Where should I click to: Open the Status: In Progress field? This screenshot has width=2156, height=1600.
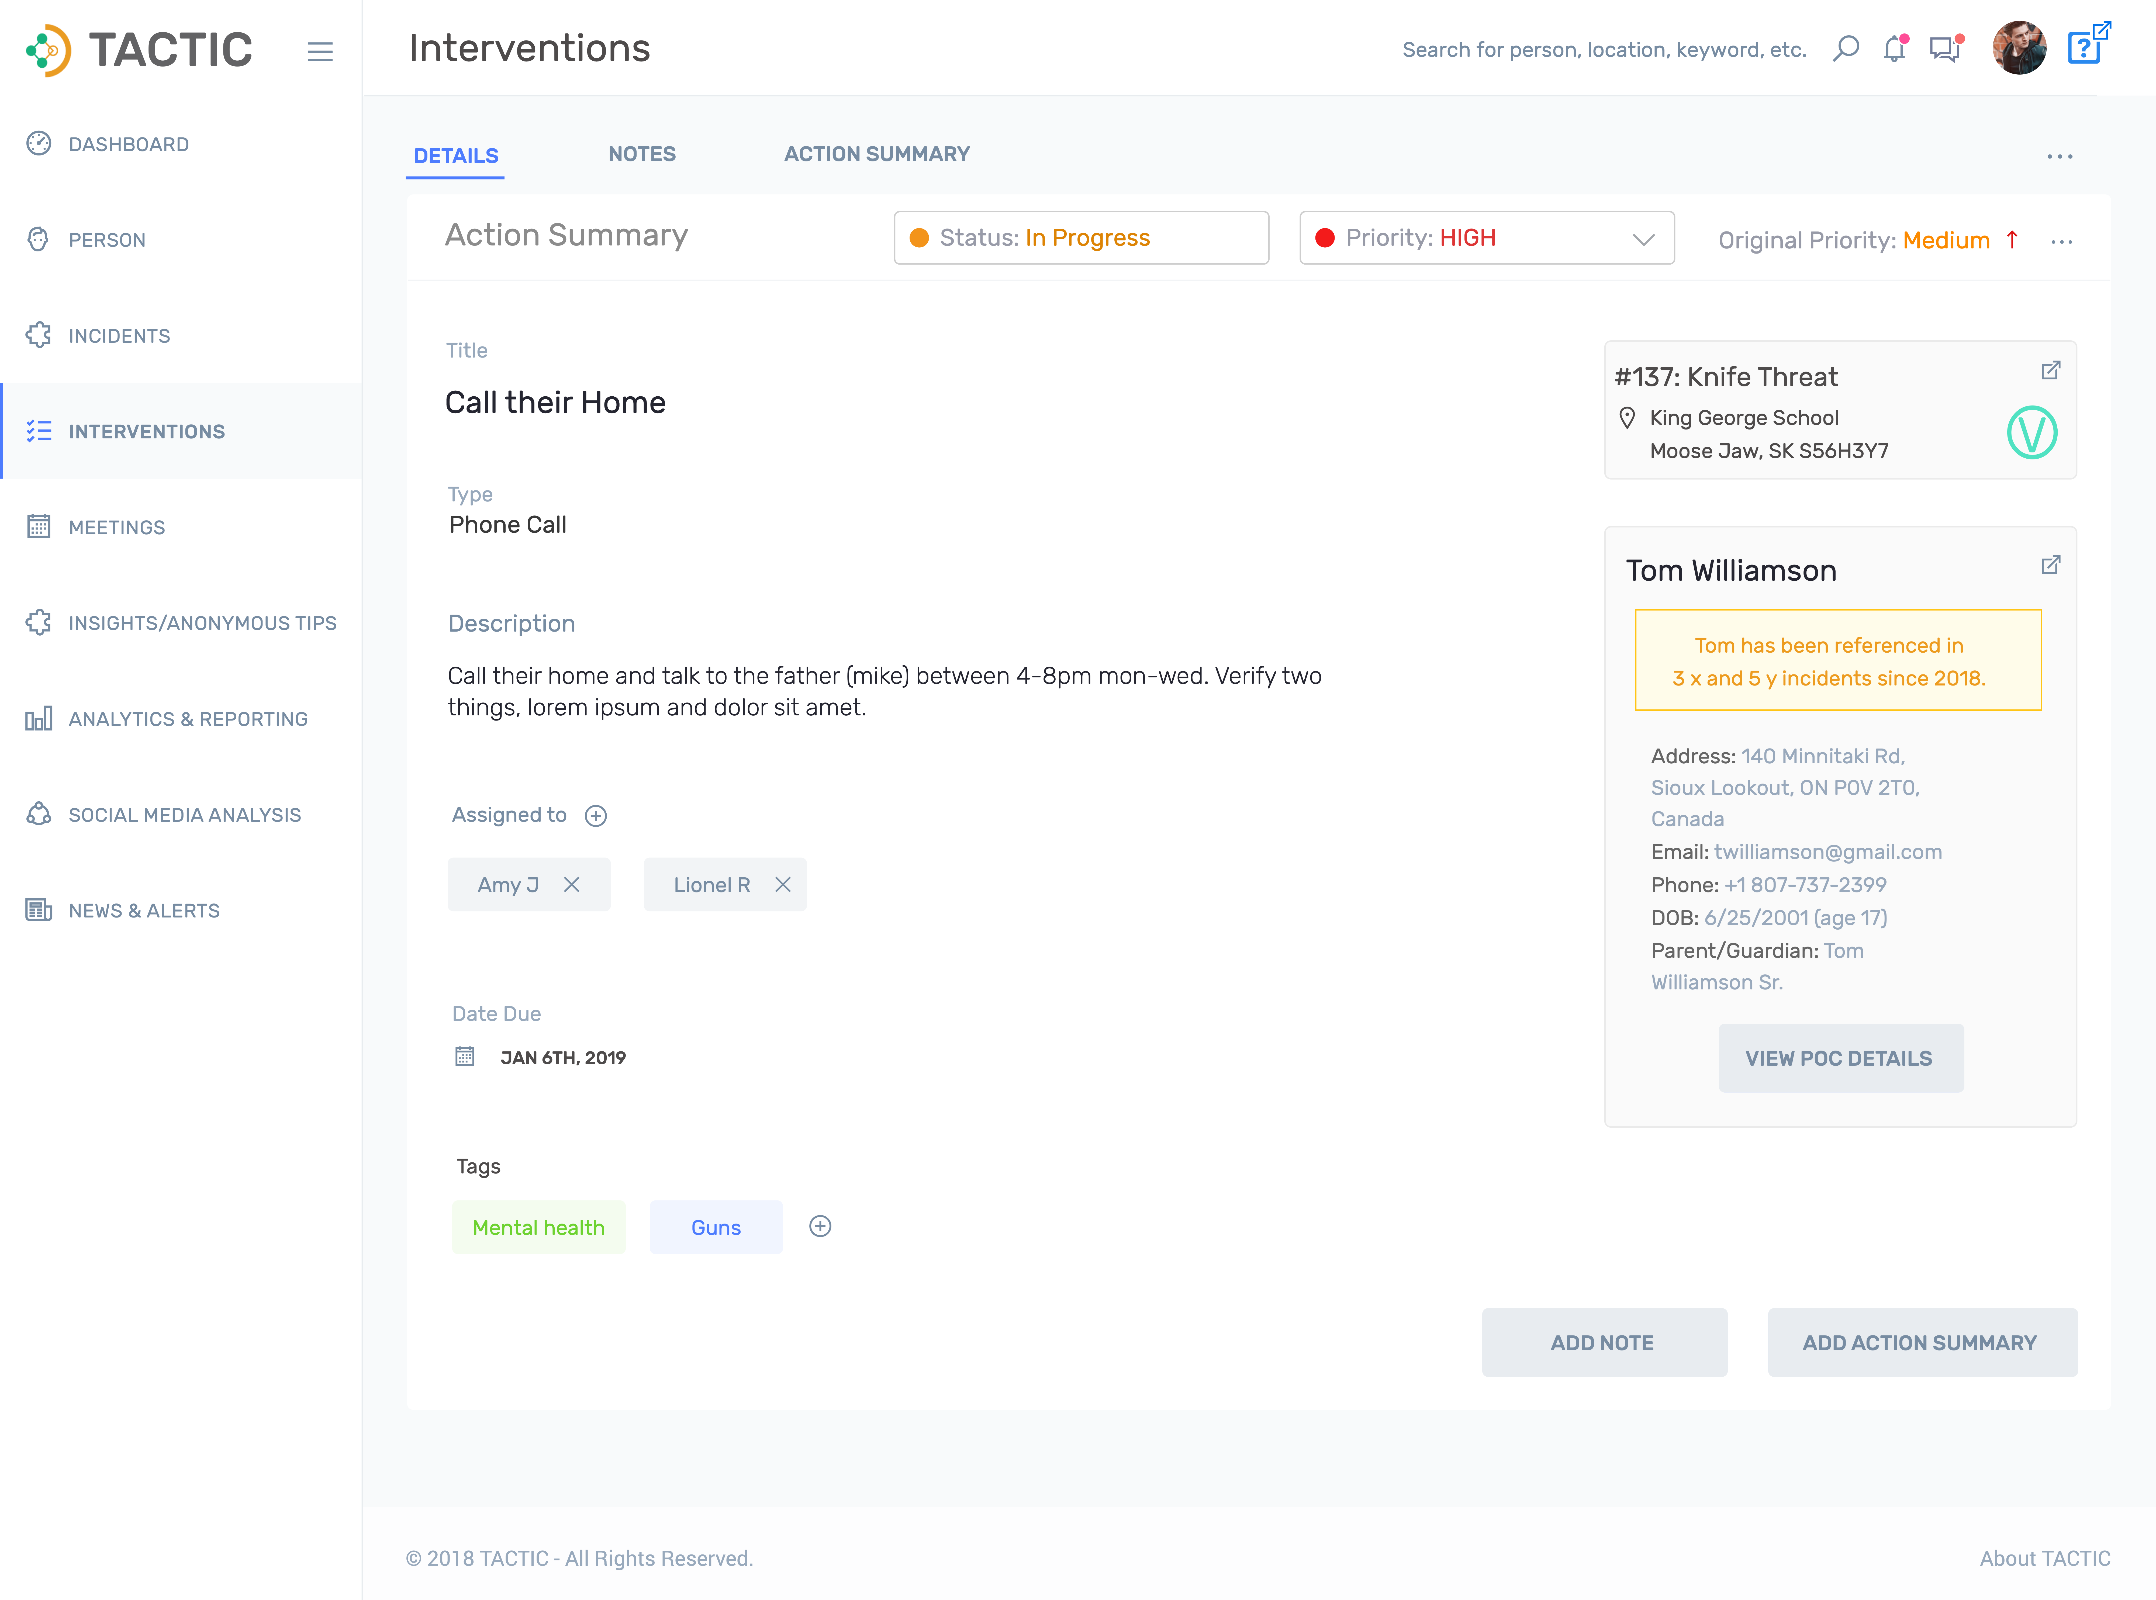click(1081, 237)
